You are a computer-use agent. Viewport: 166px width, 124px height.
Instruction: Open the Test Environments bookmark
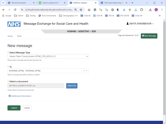point(47,16)
